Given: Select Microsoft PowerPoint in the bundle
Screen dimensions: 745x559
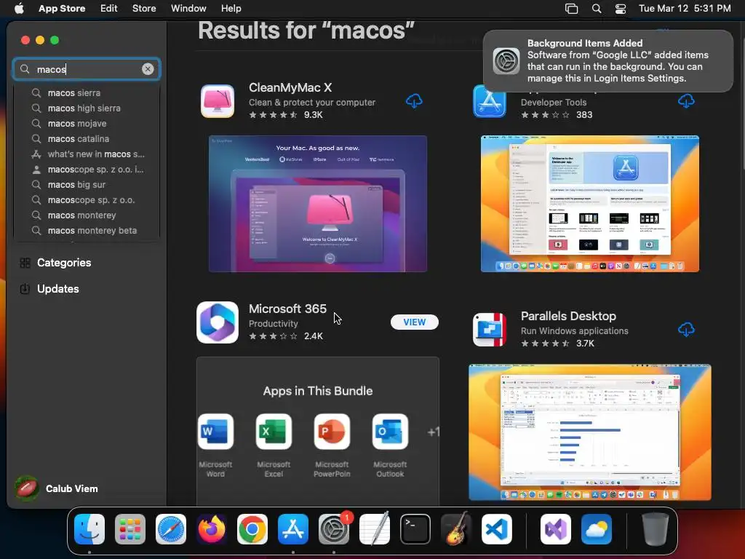Looking at the screenshot, I should click(332, 431).
